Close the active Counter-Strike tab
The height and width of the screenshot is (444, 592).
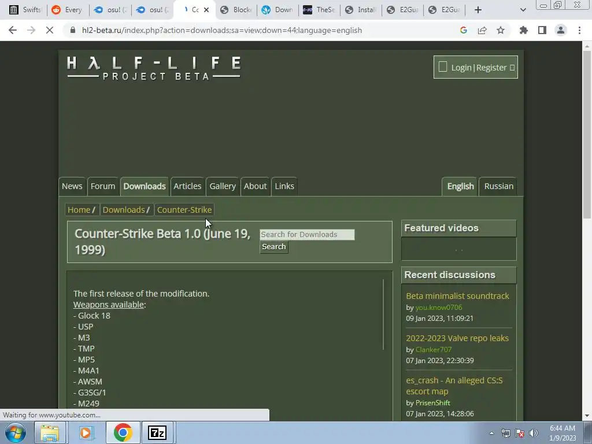[206, 10]
